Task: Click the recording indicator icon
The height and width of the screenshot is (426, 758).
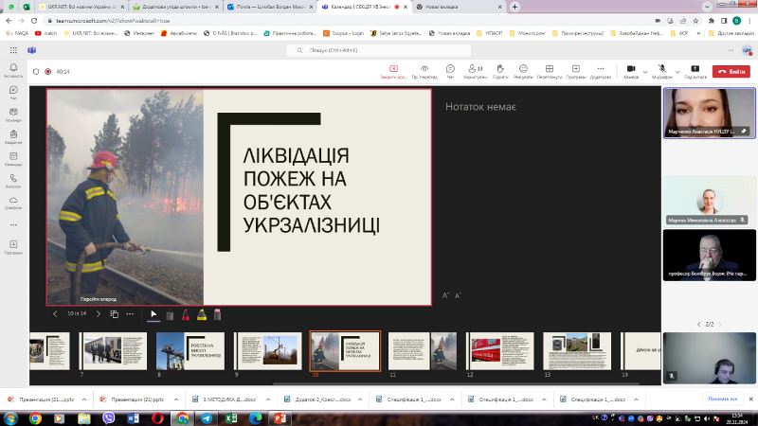Action: [x=48, y=72]
